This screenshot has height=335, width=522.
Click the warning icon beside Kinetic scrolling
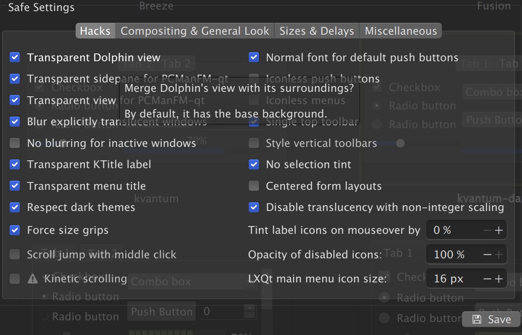[32, 279]
